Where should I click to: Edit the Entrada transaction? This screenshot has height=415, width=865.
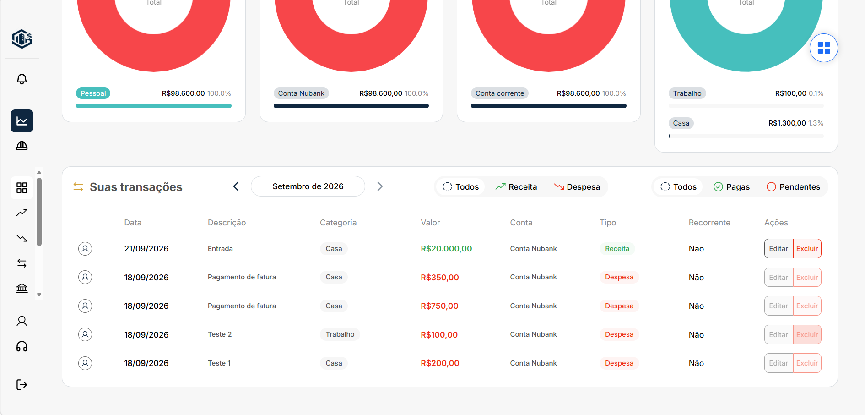(x=778, y=249)
